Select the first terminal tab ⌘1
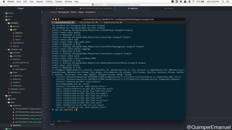The height and width of the screenshot is (130, 232). point(63,22)
